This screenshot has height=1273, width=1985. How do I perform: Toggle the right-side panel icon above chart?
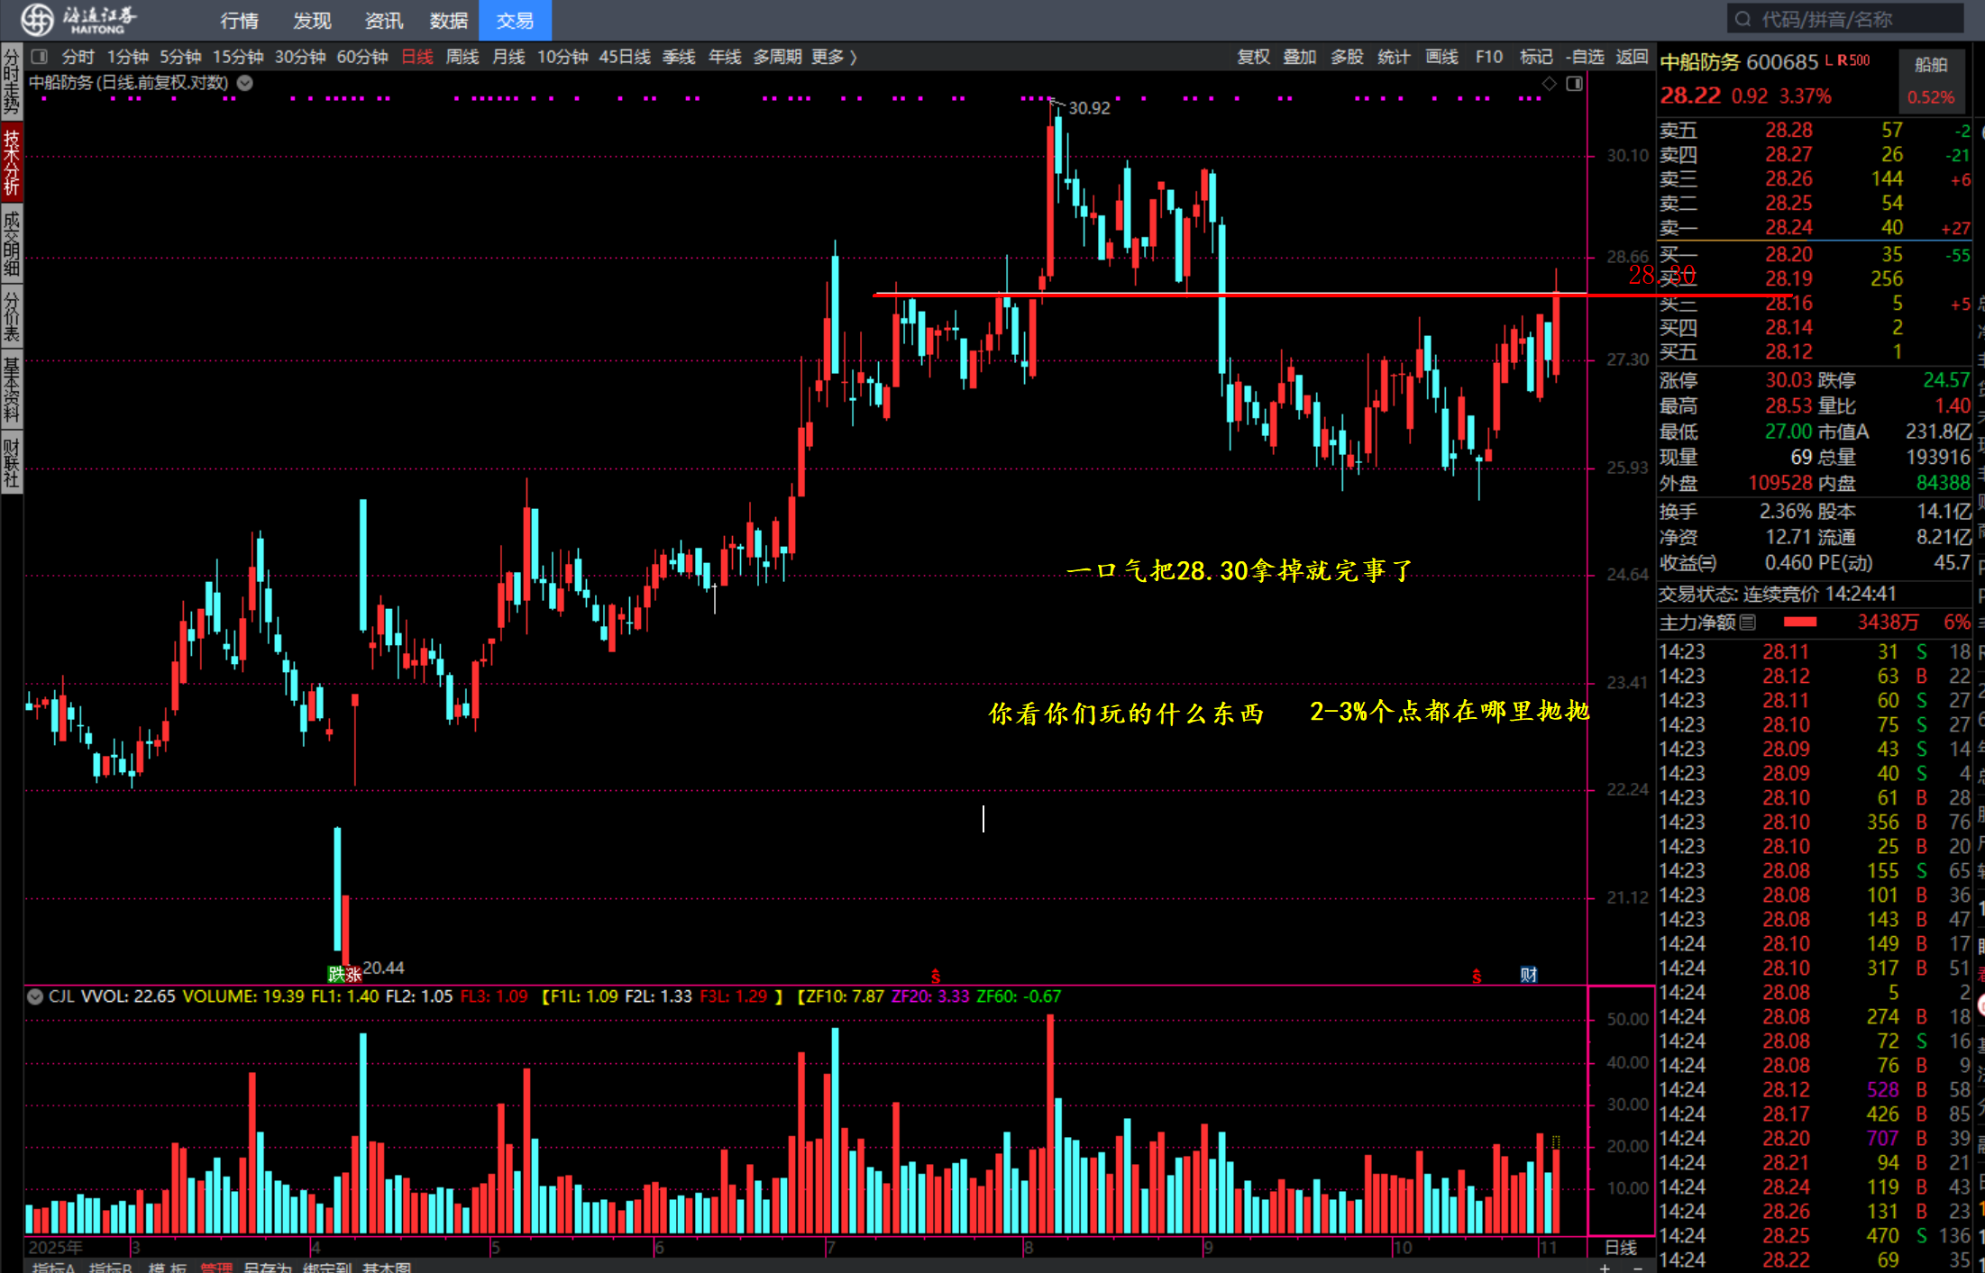point(1574,83)
